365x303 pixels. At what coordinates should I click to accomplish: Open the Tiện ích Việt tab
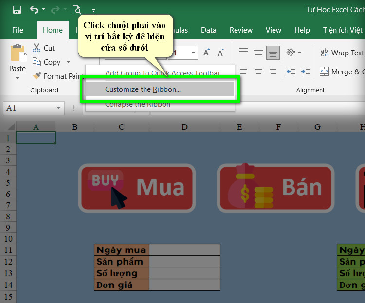pos(343,30)
